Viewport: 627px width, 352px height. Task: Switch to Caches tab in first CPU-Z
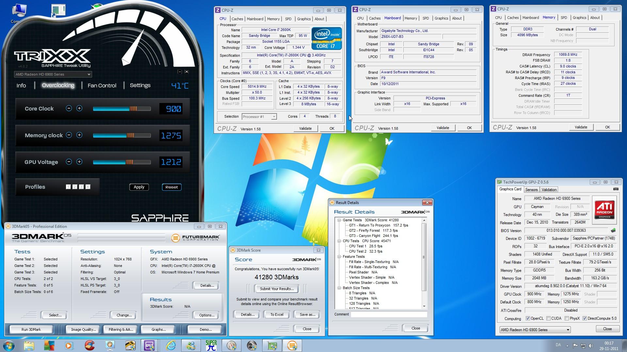237,19
